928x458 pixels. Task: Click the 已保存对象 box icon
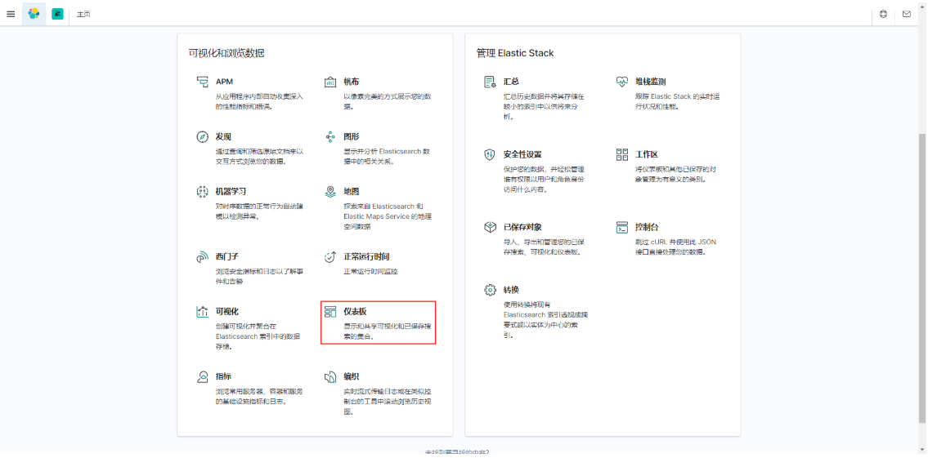point(490,228)
